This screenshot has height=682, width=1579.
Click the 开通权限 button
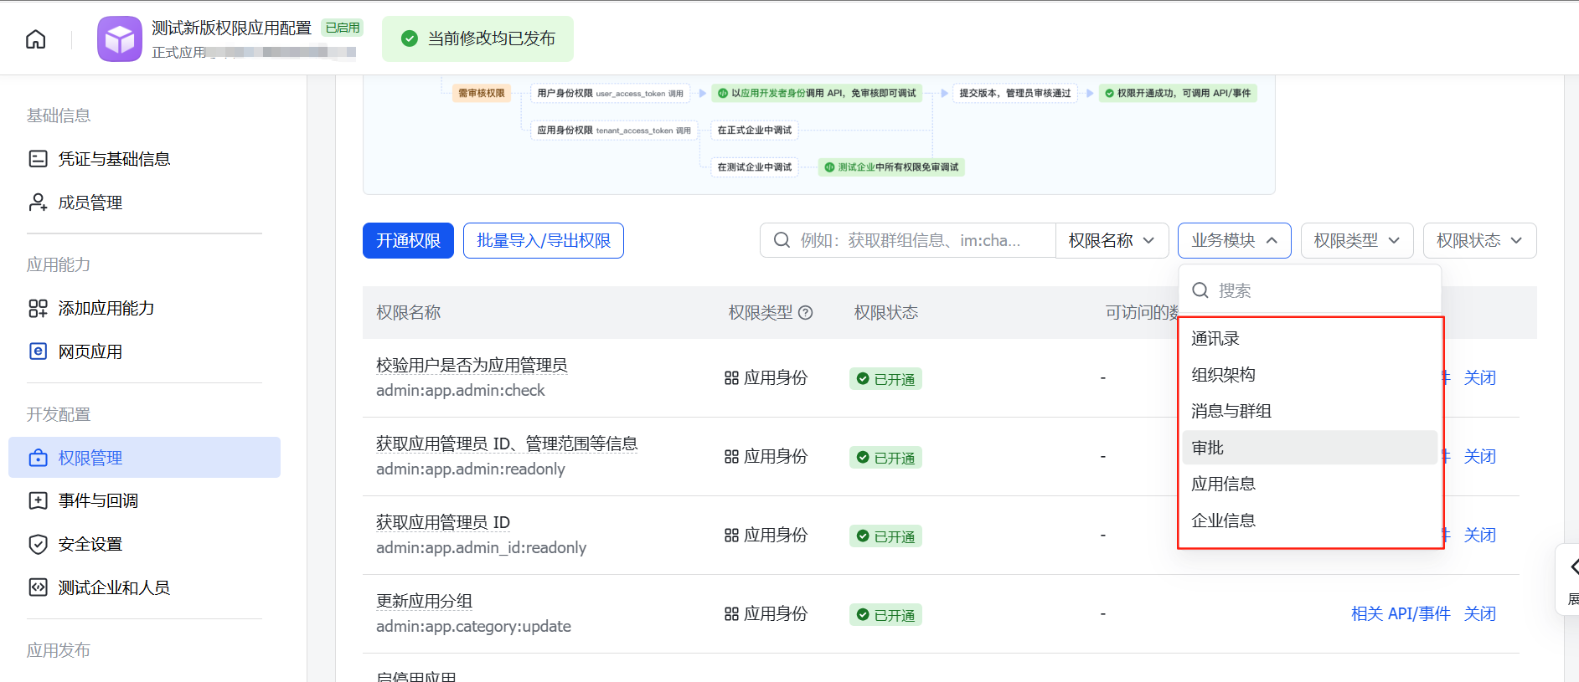tap(408, 241)
